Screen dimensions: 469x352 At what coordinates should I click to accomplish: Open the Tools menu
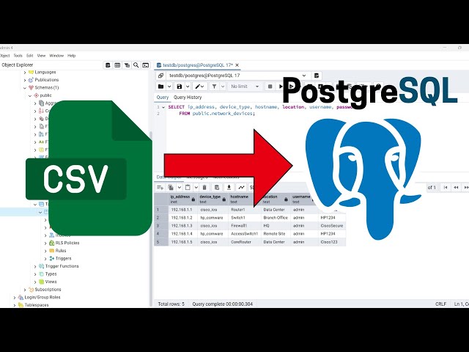pos(18,56)
